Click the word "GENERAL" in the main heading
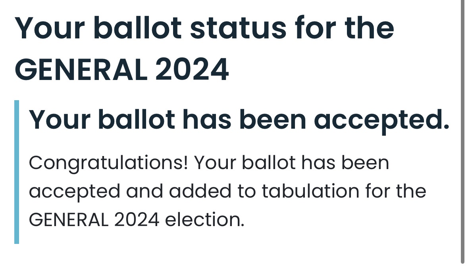Screen dimensions: 468x274 click(81, 70)
